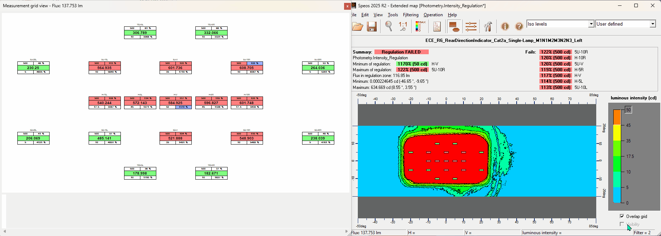Reset view with the 1:1 zoom icon
The image size is (661, 236).
coord(403,26)
